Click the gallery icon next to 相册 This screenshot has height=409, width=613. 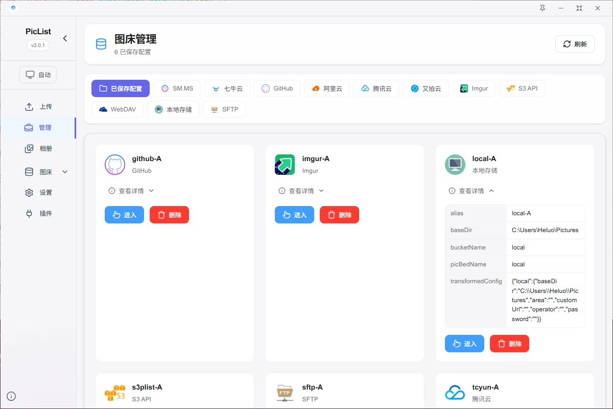coord(29,149)
